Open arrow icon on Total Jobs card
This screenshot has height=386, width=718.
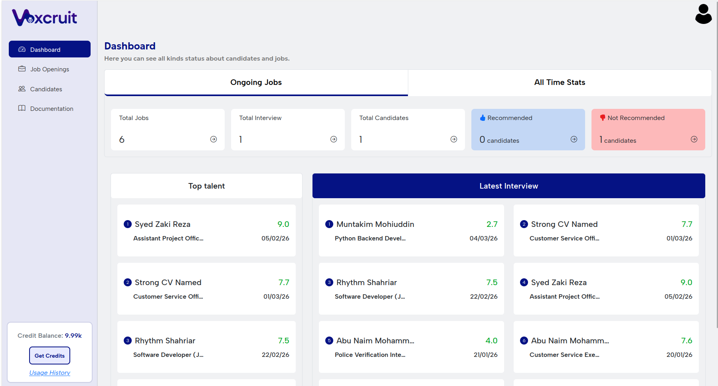pos(214,139)
